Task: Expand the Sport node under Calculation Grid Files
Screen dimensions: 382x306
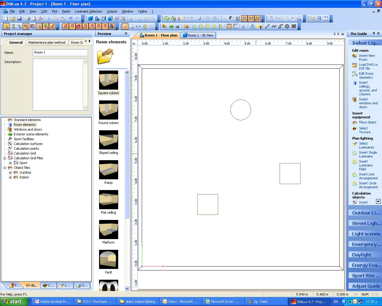Action: click(x=10, y=163)
